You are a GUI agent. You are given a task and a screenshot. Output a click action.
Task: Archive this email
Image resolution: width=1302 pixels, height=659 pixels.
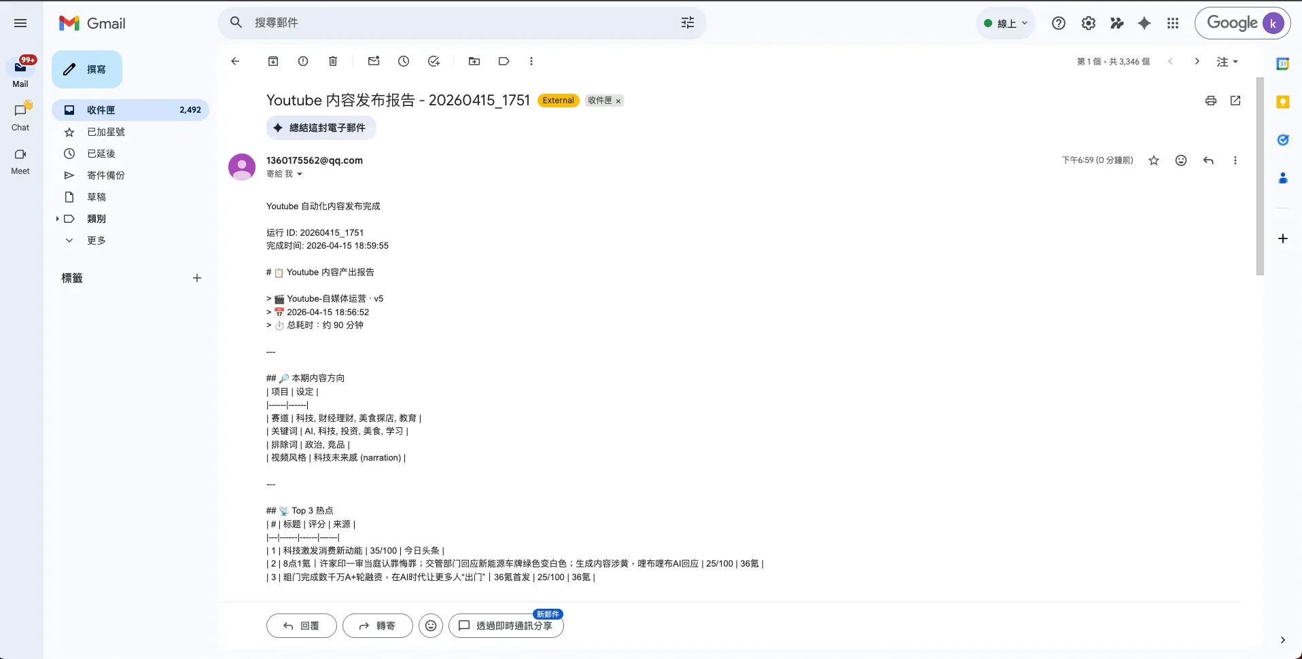click(273, 61)
